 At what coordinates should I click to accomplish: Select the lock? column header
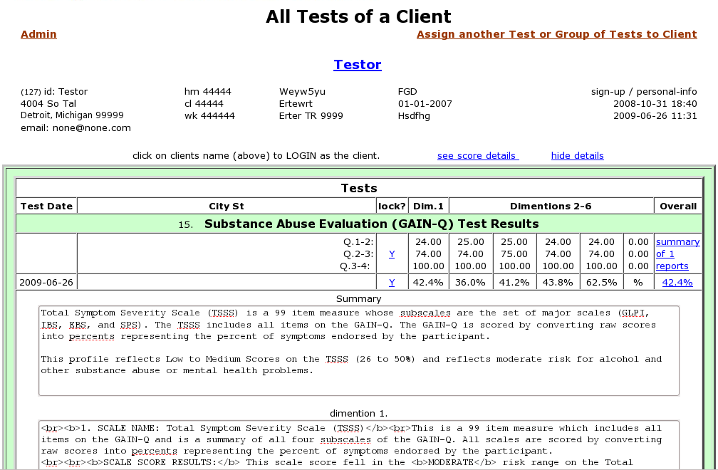(392, 206)
